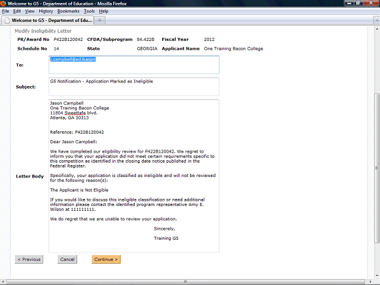Click the Letter Body label
The height and width of the screenshot is (285, 380).
(x=30, y=176)
